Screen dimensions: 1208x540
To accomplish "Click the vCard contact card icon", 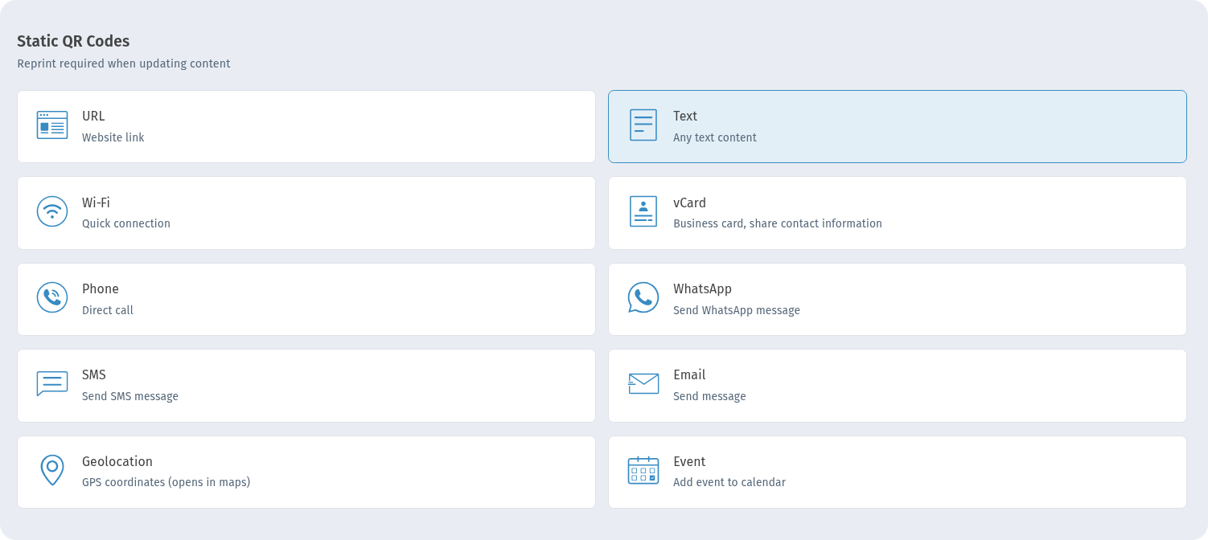I will coord(643,211).
